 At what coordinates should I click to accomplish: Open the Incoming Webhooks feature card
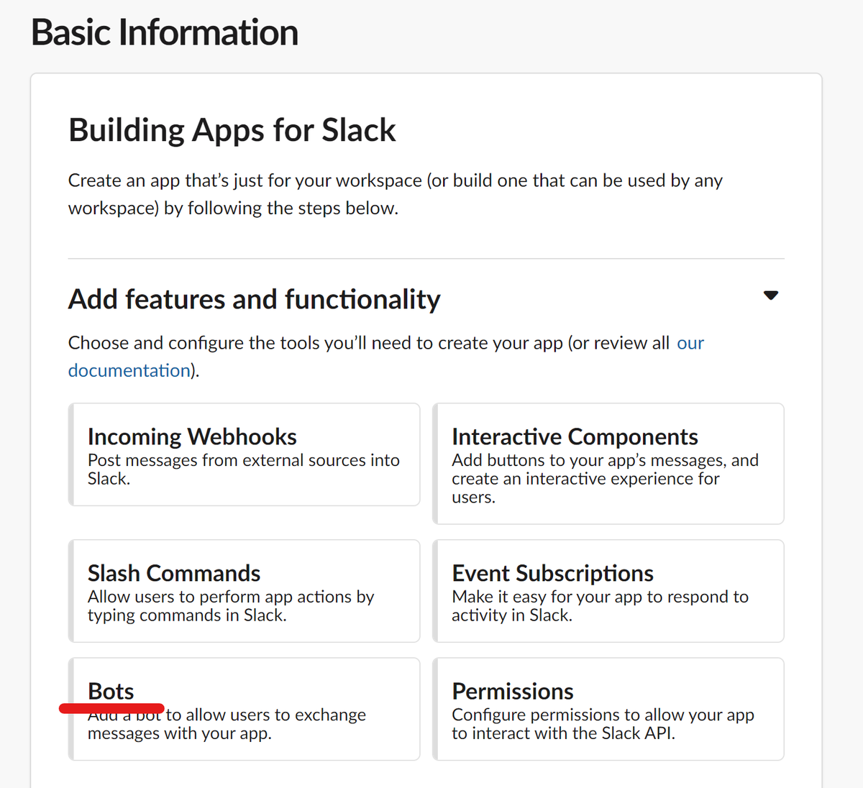[x=245, y=454]
